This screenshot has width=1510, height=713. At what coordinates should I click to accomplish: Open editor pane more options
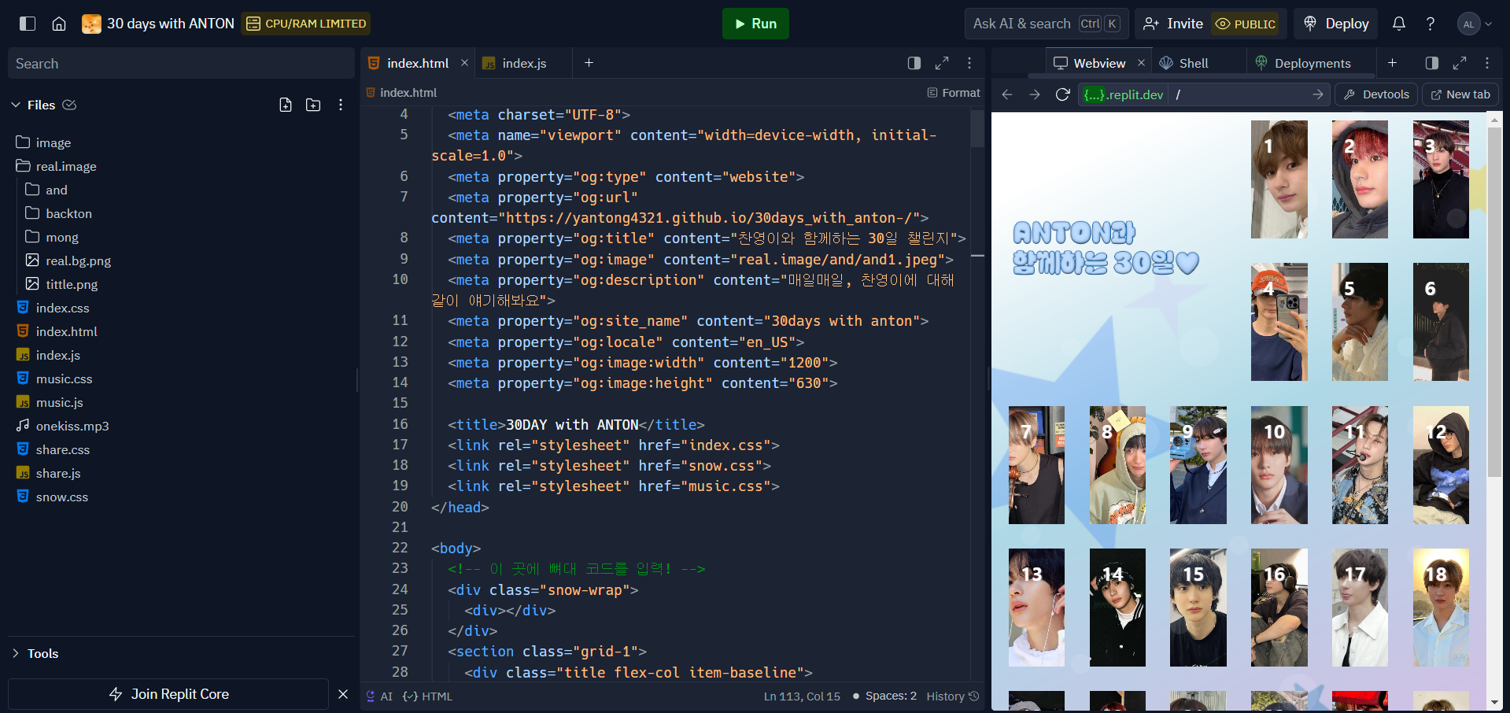[969, 63]
